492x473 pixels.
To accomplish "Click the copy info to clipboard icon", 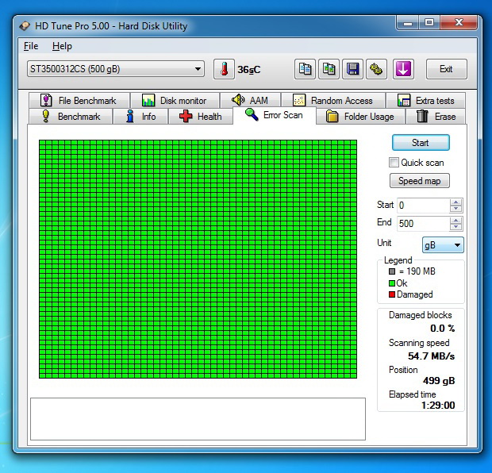I will click(305, 69).
